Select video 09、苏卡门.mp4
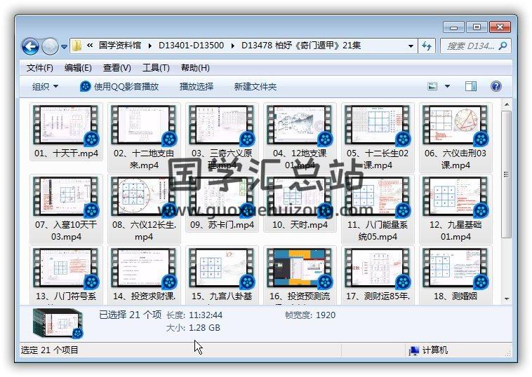532x377 pixels. [x=222, y=203]
